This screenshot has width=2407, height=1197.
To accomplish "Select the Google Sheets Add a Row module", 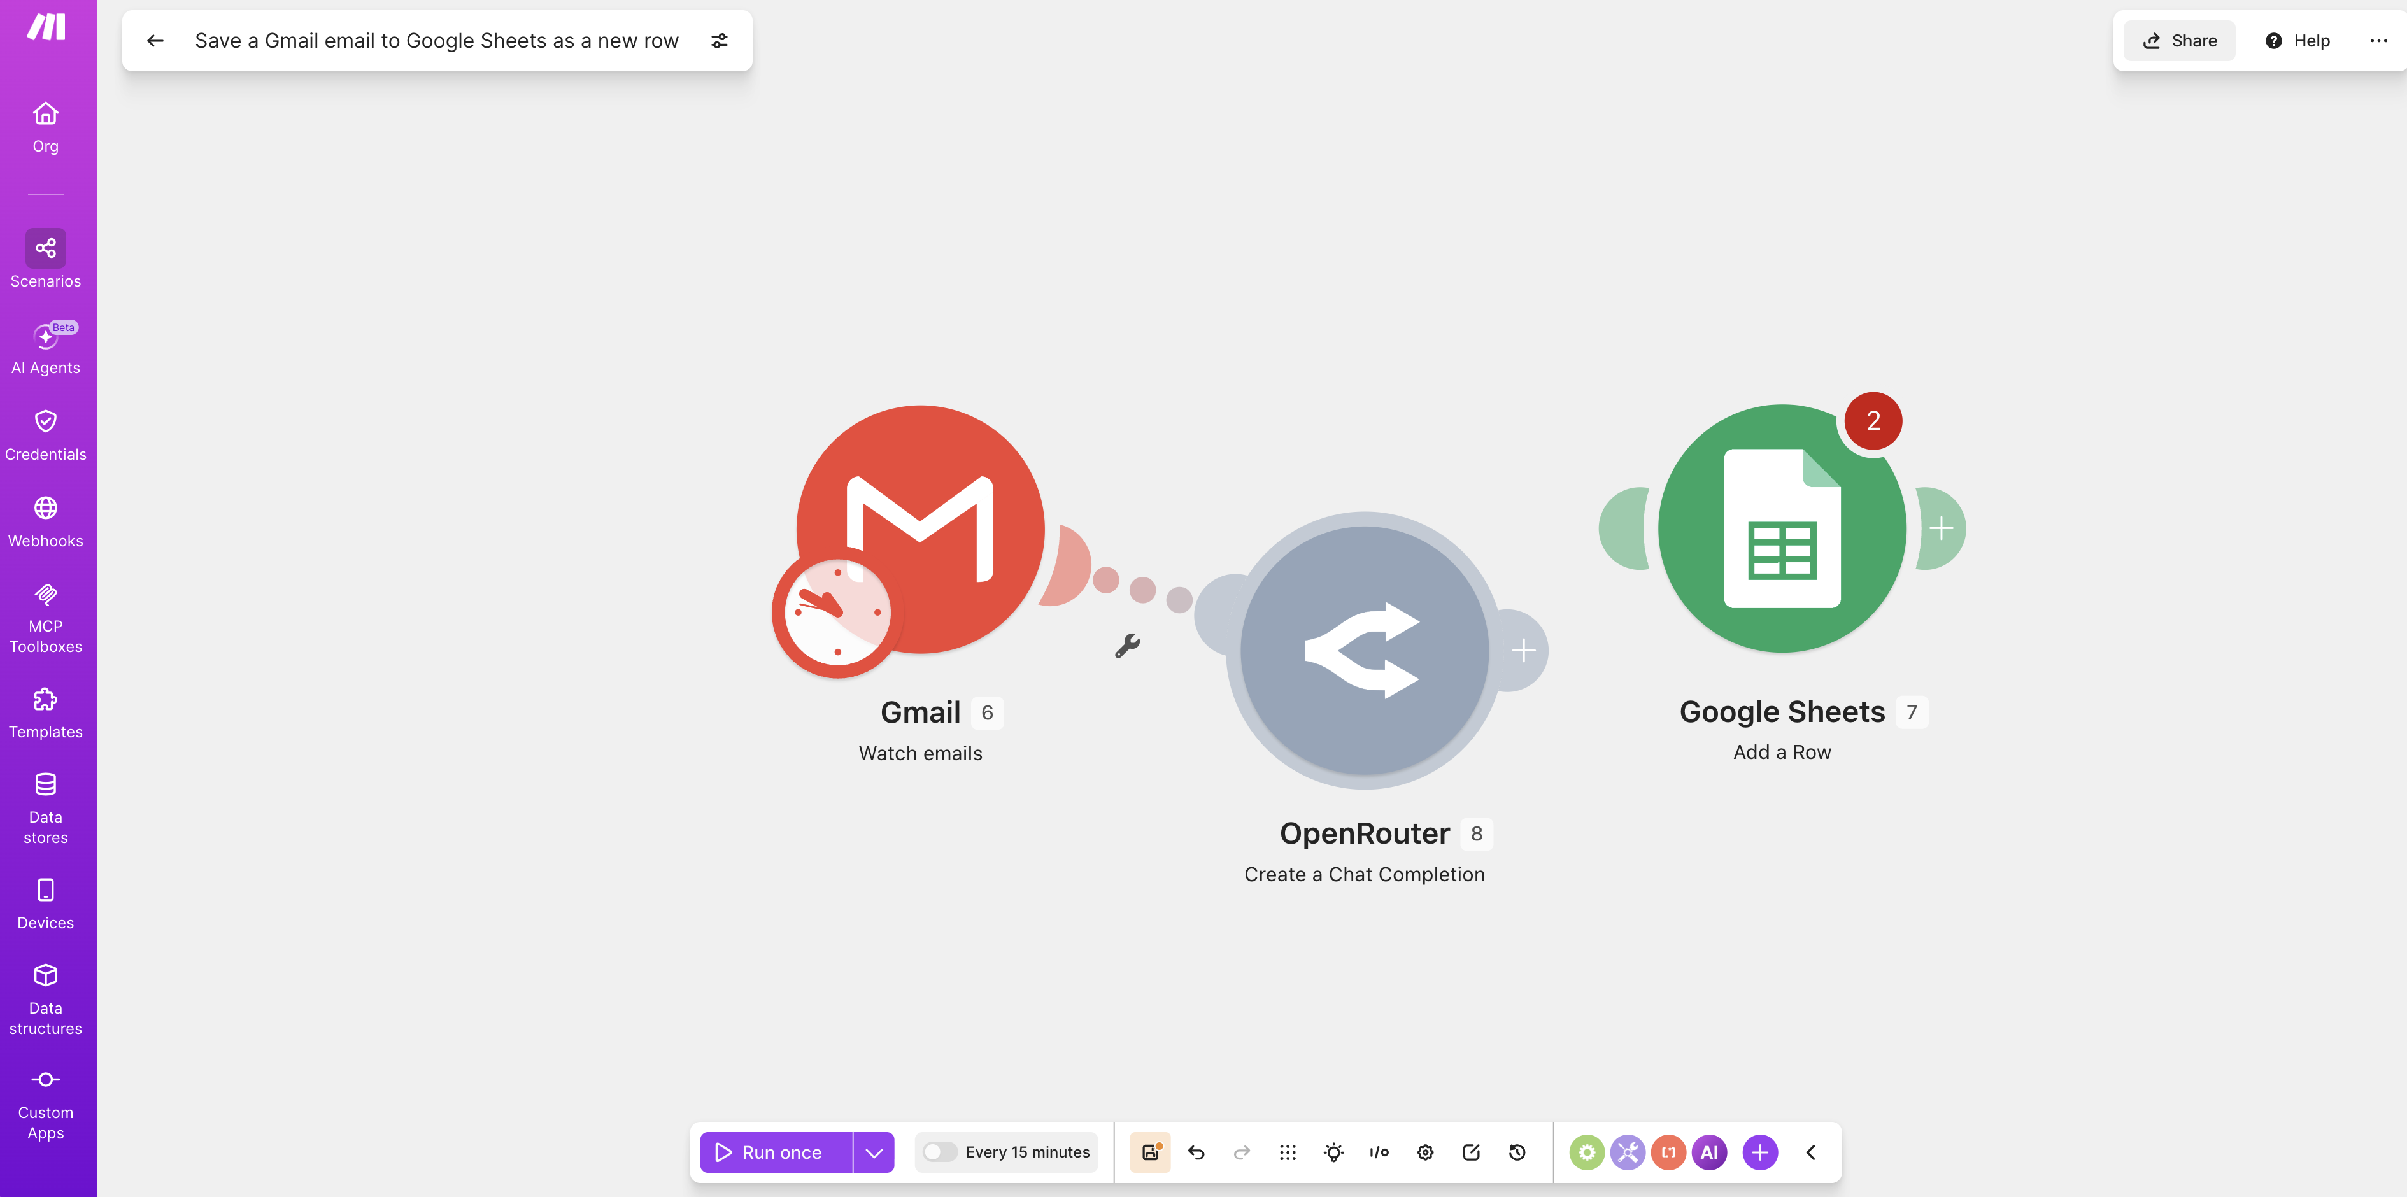I will click(x=1782, y=528).
